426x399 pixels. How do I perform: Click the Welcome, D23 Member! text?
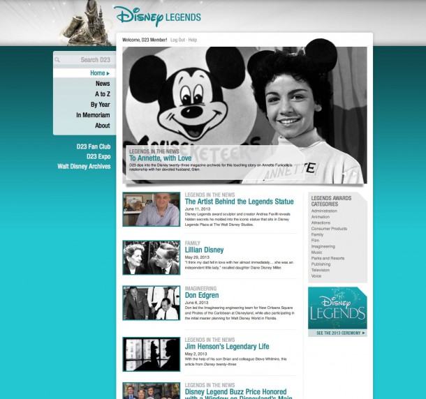point(145,40)
